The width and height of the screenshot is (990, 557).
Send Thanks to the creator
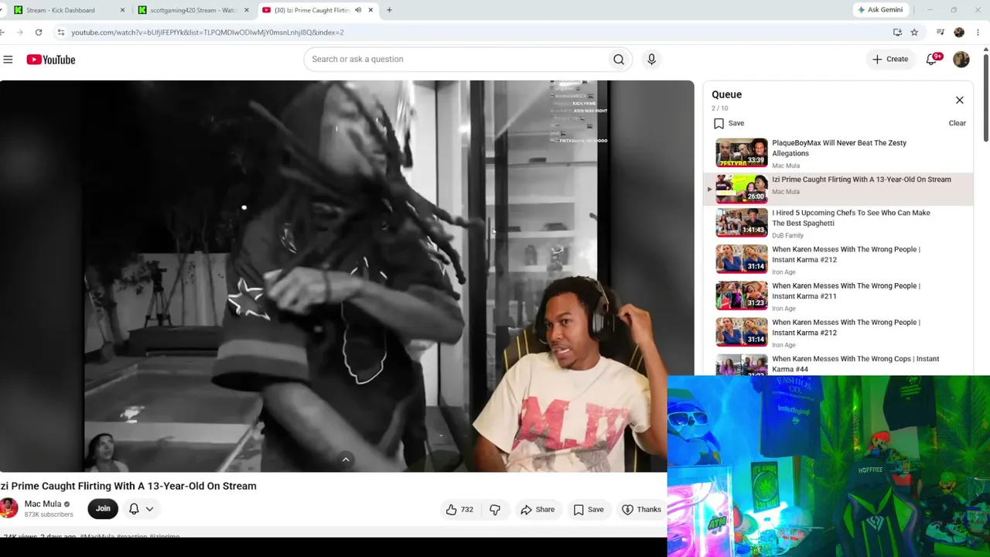coord(641,510)
